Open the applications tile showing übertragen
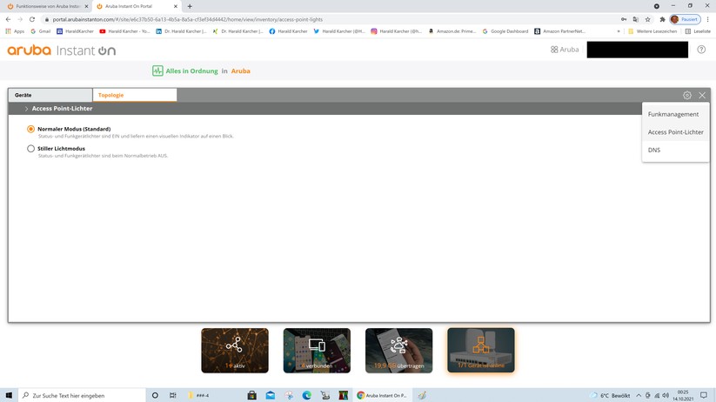Screen dimensions: 716x402 (398, 350)
